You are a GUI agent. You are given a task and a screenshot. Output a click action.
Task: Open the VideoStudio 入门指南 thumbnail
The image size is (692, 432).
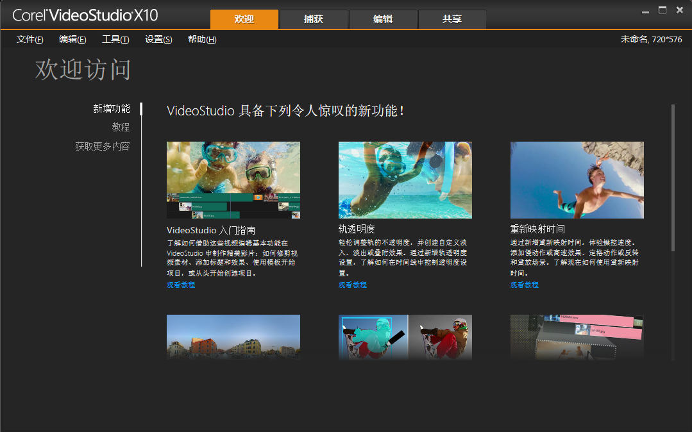click(x=233, y=180)
